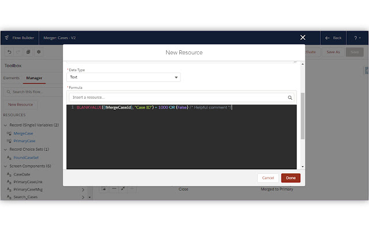Click the CaseDate component type icon
The width and height of the screenshot is (369, 231).
pos(9,174)
